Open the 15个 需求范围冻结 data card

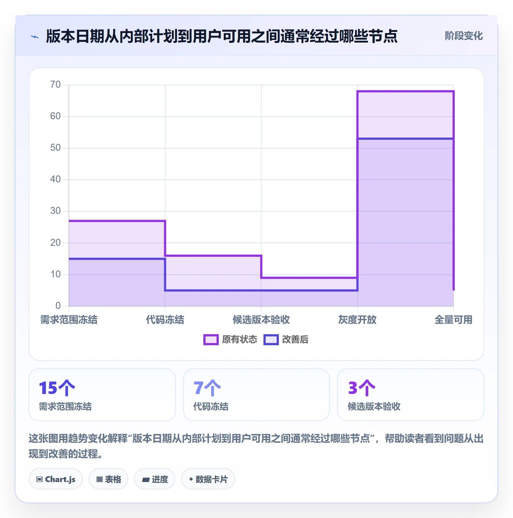[102, 395]
